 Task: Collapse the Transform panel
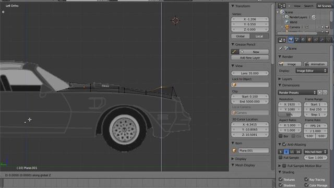[233, 6]
